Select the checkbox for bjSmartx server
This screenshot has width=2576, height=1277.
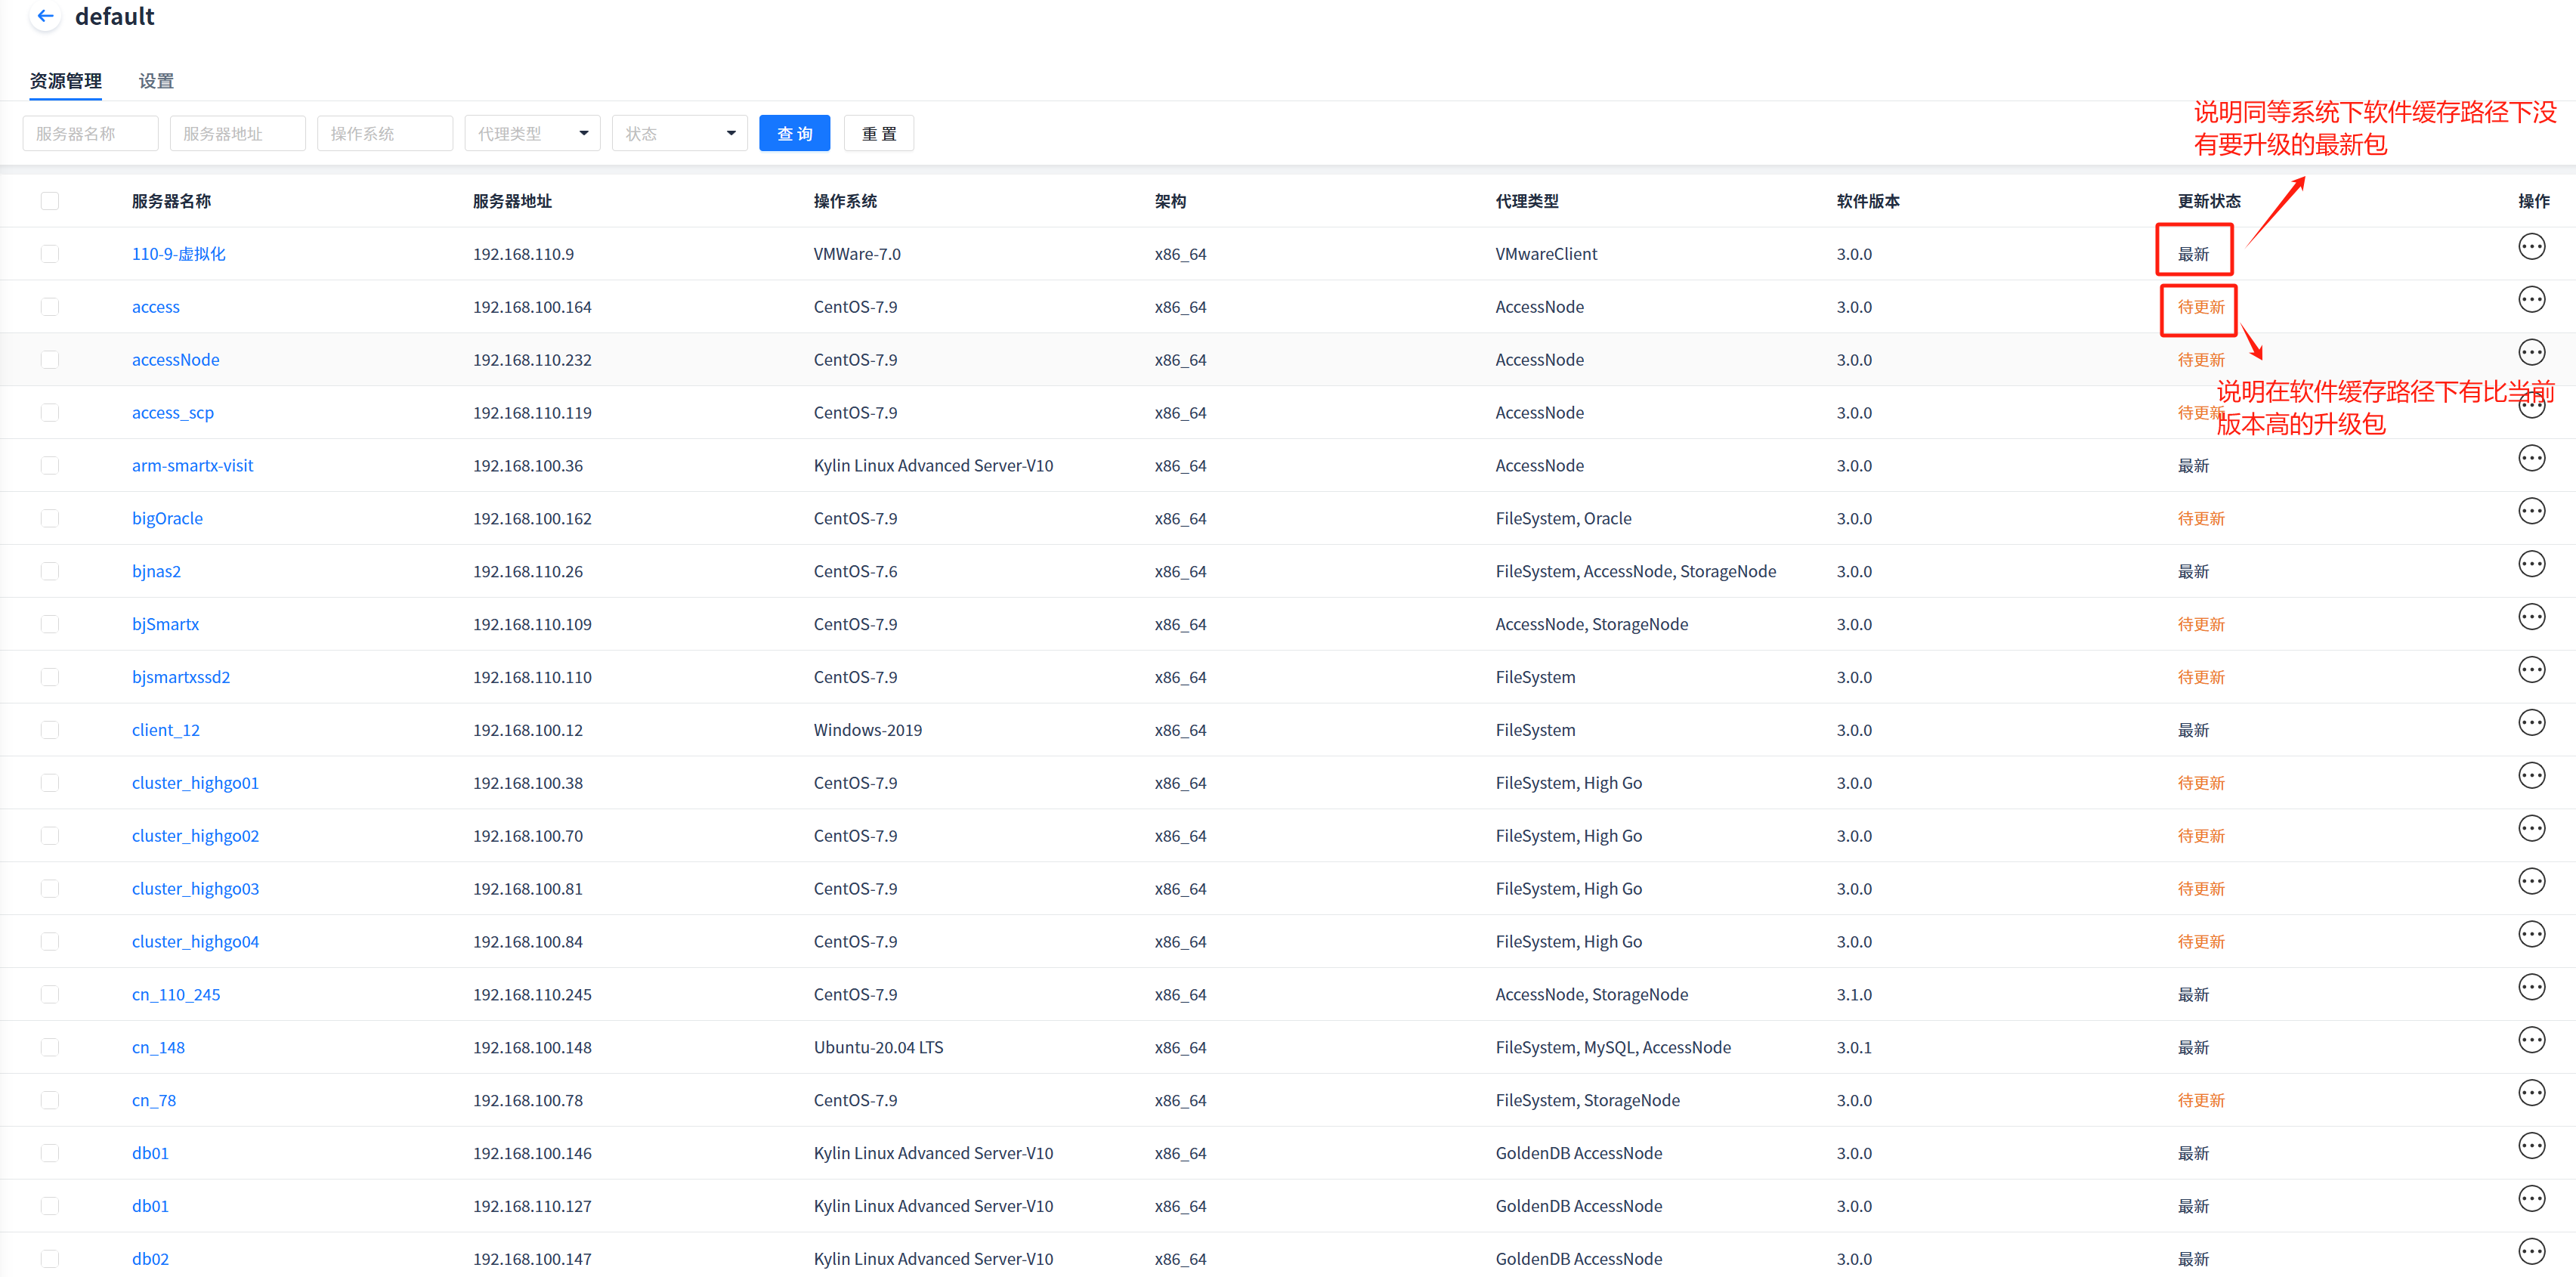[x=50, y=624]
